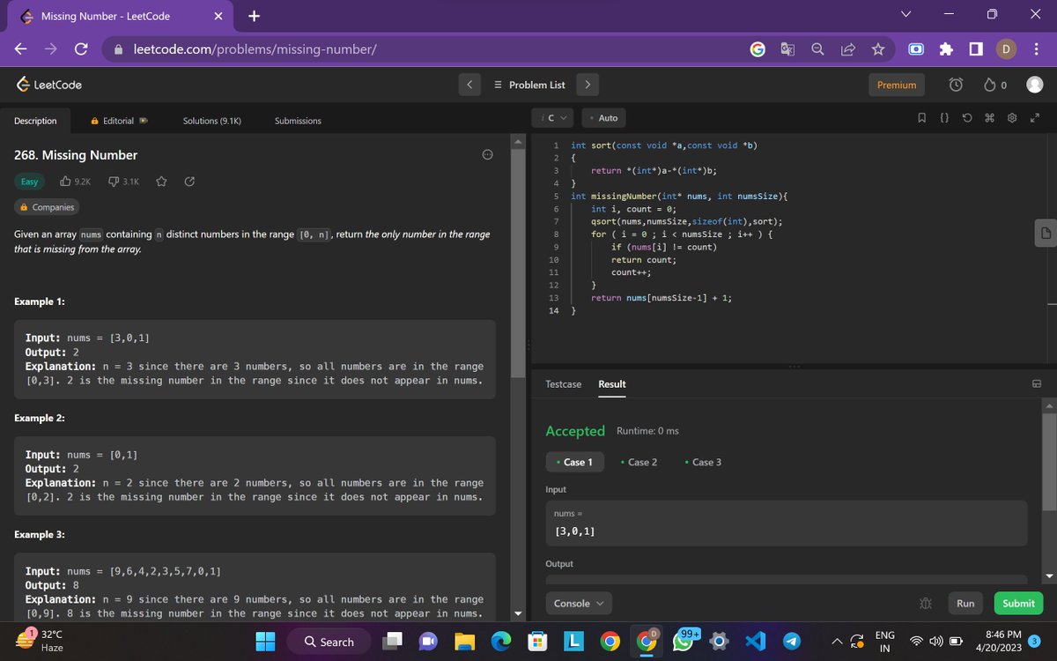Open Windows Start menu
The height and width of the screenshot is (661, 1057).
click(x=266, y=642)
